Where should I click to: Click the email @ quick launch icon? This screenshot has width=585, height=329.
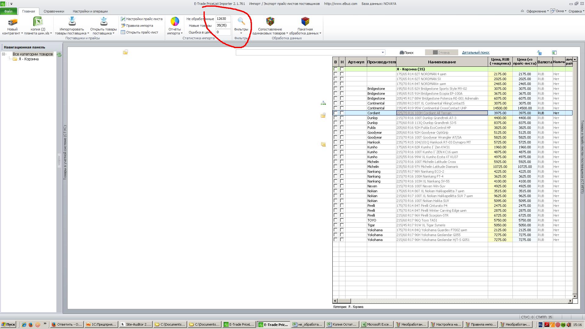pyautogui.click(x=38, y=325)
